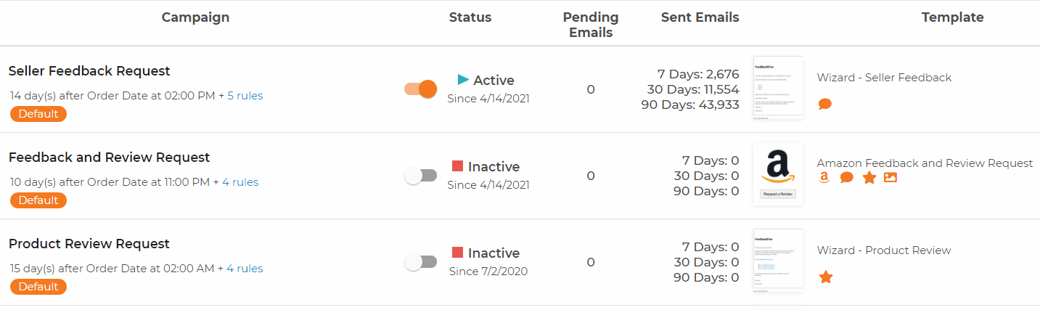Viewport: 1040px width, 310px height.
Task: Sort by the Campaign column header
Action: click(x=195, y=17)
